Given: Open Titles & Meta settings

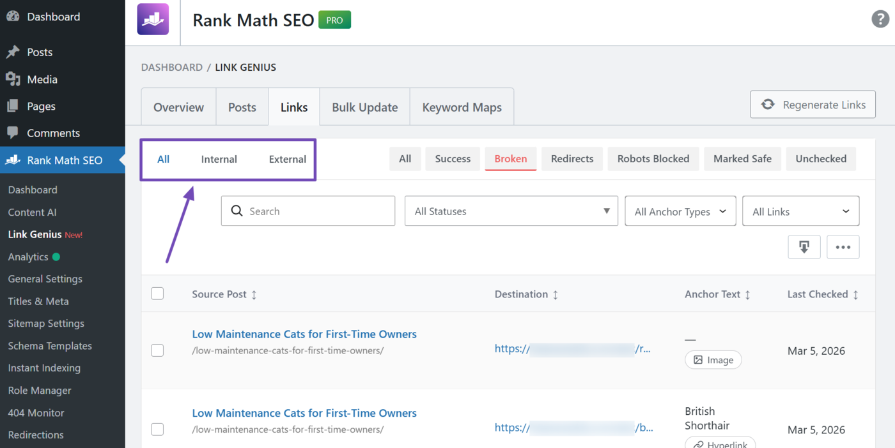Looking at the screenshot, I should pos(38,301).
